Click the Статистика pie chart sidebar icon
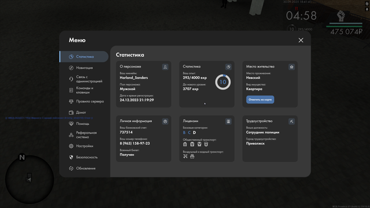370x208 pixels. coord(71,57)
